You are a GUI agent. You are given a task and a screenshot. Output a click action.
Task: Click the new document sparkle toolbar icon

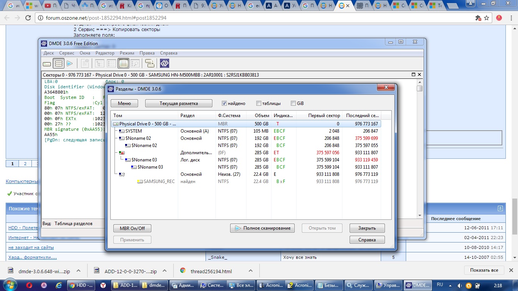pyautogui.click(x=85, y=64)
